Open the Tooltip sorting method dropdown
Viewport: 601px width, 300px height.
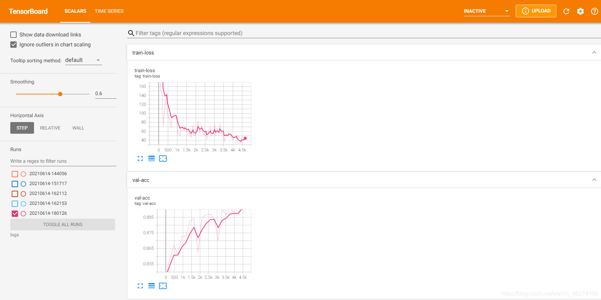click(x=84, y=60)
